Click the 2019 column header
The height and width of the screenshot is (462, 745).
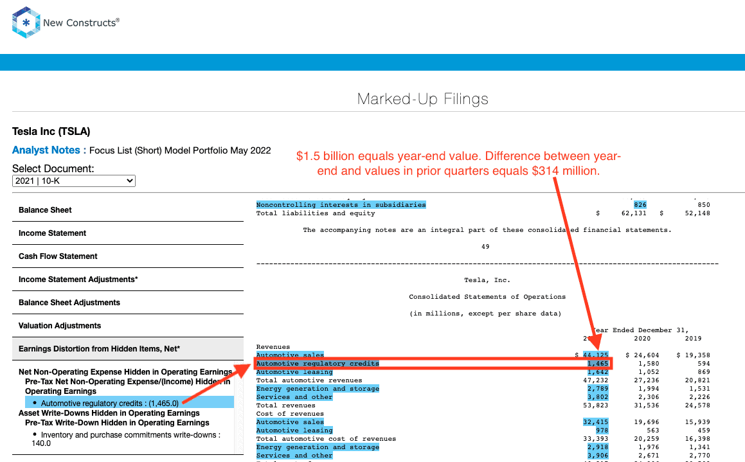[x=693, y=339]
